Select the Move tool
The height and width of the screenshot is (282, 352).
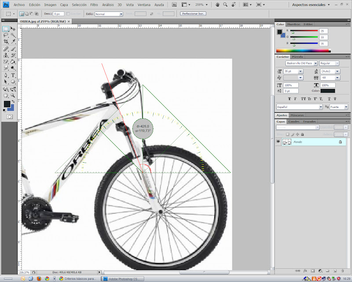pyautogui.click(x=13, y=29)
